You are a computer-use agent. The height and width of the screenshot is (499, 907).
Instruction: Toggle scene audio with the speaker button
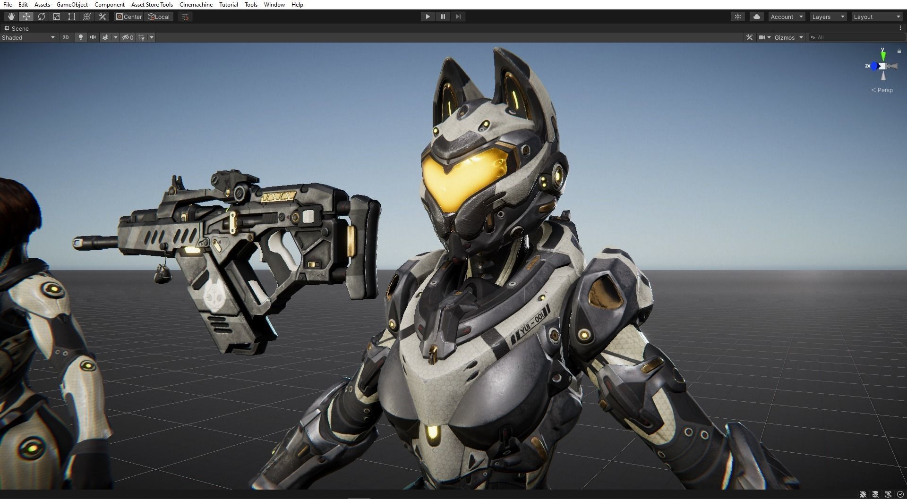[x=93, y=37]
